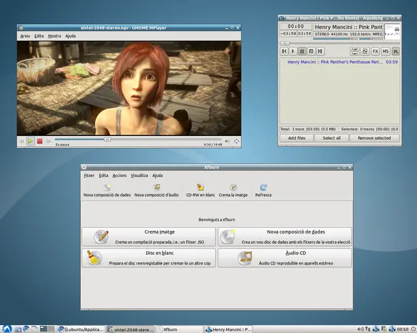
Task: Mute using the MPlayer volume speaker icon
Action: (x=227, y=141)
